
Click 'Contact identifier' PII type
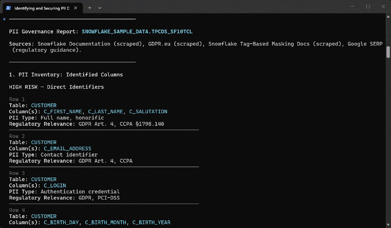click(x=69, y=155)
